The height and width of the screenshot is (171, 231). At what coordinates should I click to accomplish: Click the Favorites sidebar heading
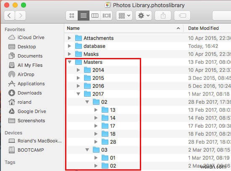pos(15,29)
